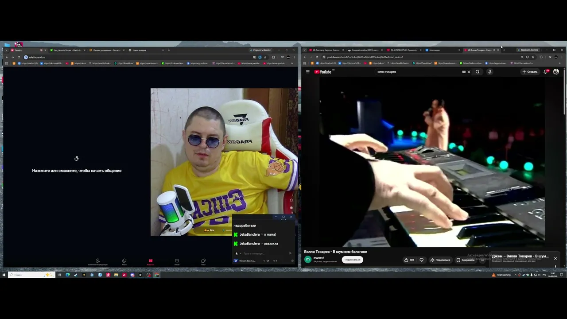
Task: Click the Heat warning tray item
Action: [501, 275]
